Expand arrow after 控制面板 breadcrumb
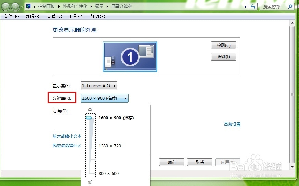Viewport: 299px width, 186px height. 58,7
